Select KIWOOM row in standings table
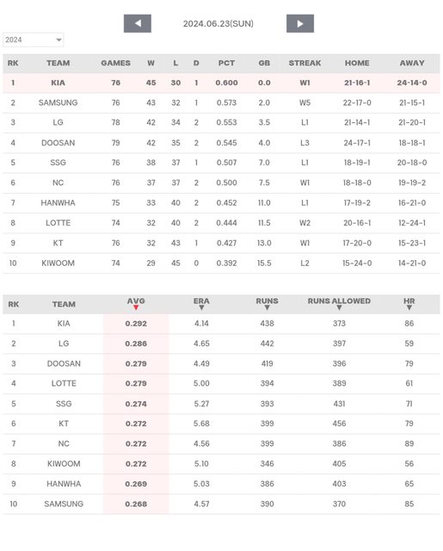The width and height of the screenshot is (443, 551). (222, 263)
